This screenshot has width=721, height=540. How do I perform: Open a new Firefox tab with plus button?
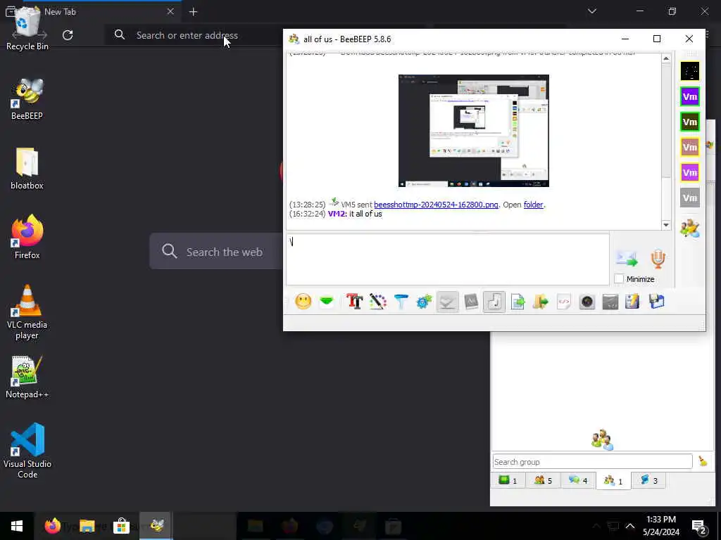(193, 12)
